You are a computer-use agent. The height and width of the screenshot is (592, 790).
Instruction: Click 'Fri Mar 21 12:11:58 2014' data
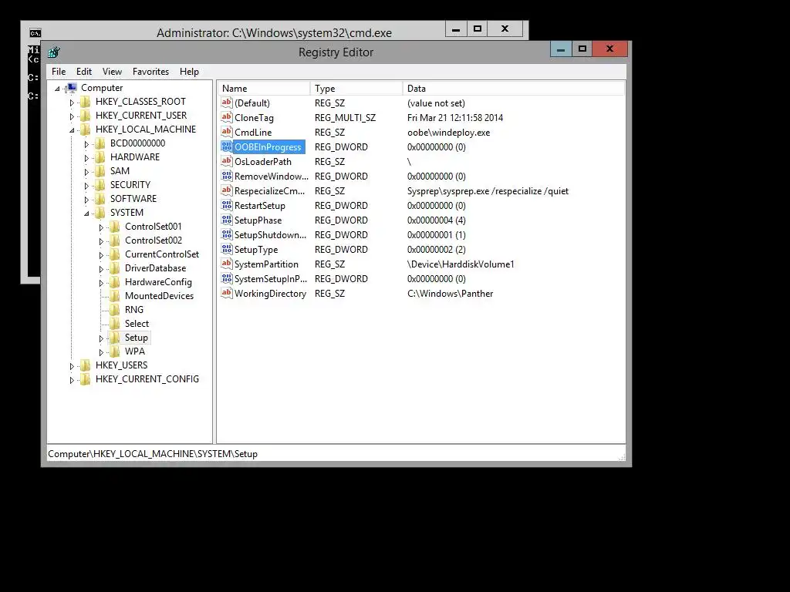[455, 118]
